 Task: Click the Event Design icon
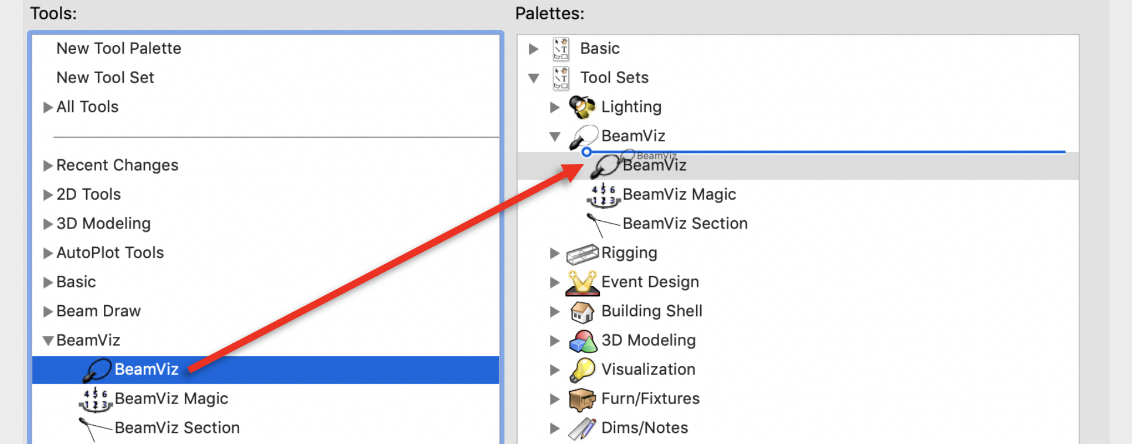(582, 283)
